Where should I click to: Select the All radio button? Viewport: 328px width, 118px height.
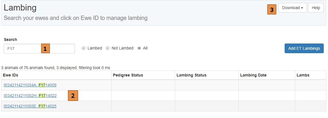(x=139, y=48)
